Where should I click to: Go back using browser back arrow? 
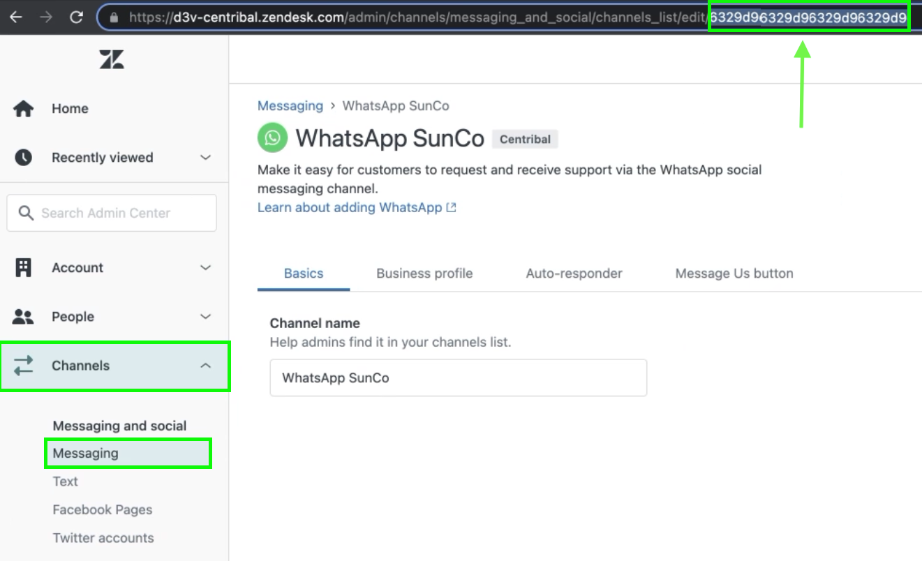15,17
